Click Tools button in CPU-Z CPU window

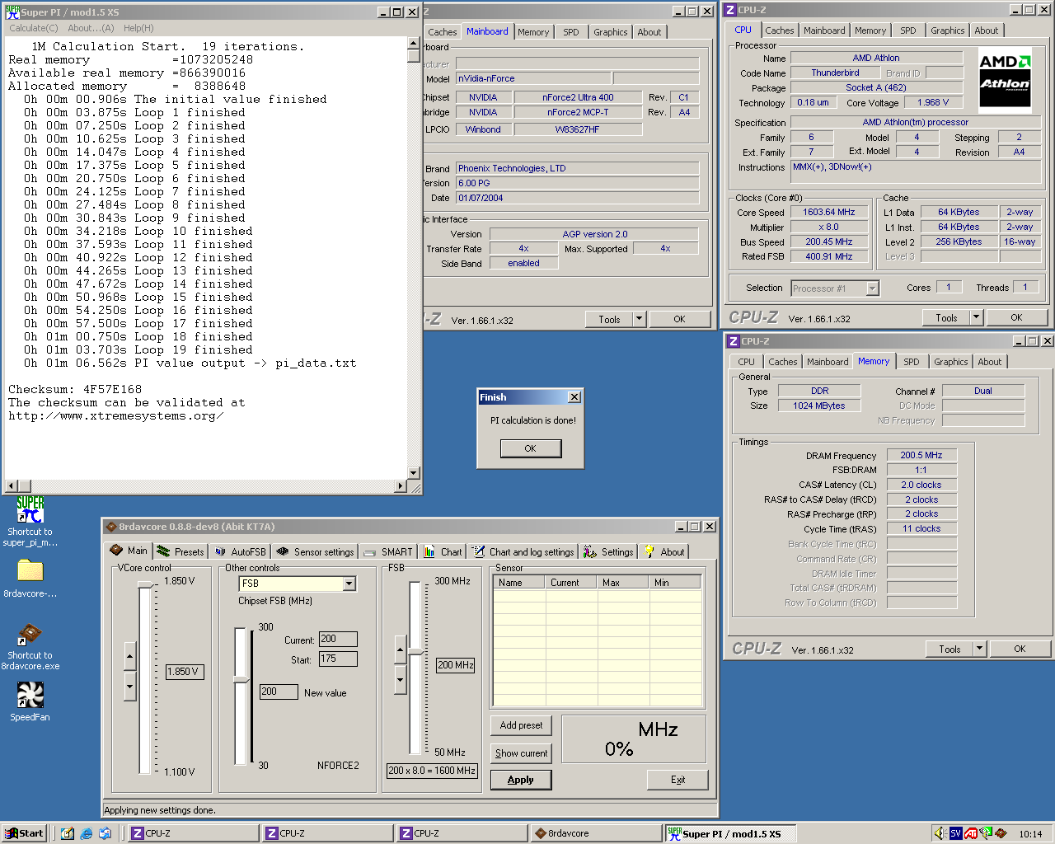tap(946, 317)
